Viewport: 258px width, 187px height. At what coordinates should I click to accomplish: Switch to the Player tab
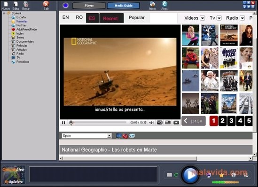pos(89,6)
